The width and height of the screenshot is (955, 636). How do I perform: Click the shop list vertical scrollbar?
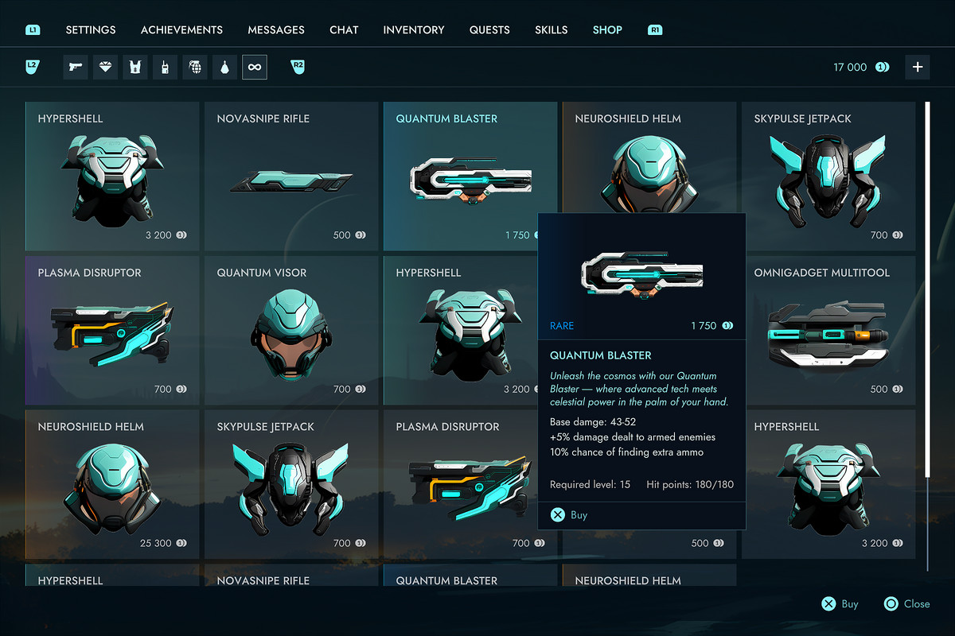[927, 336]
